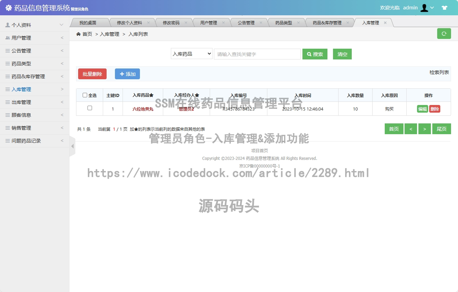The image size is (458, 292).
Task: Click the 管理员2 handler cell
Action: [186, 109]
